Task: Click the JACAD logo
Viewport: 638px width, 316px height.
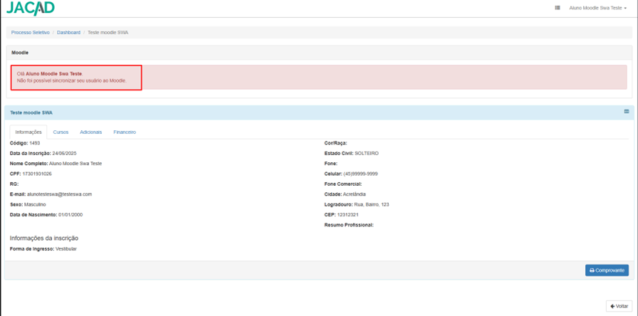Action: pos(31,8)
